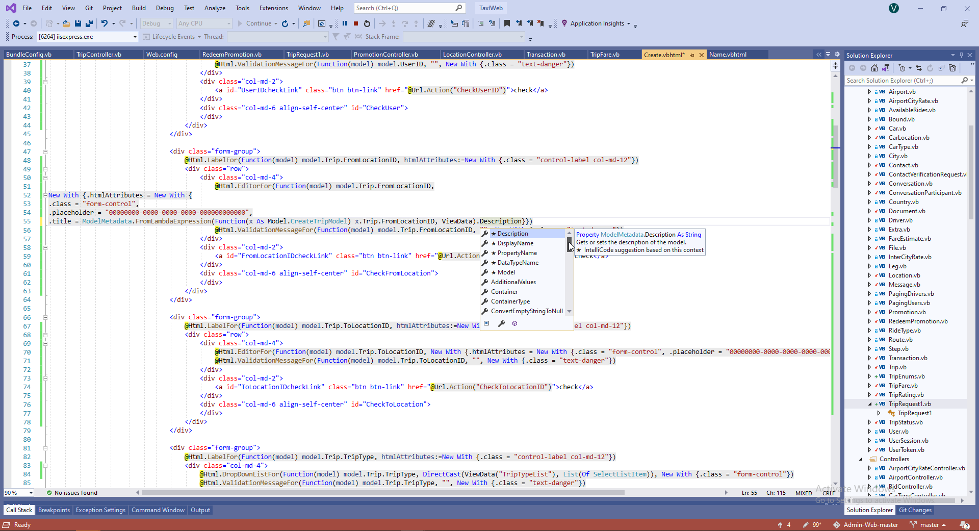Open the Extensions menu
Screen dimensions: 979x531
coord(274,8)
